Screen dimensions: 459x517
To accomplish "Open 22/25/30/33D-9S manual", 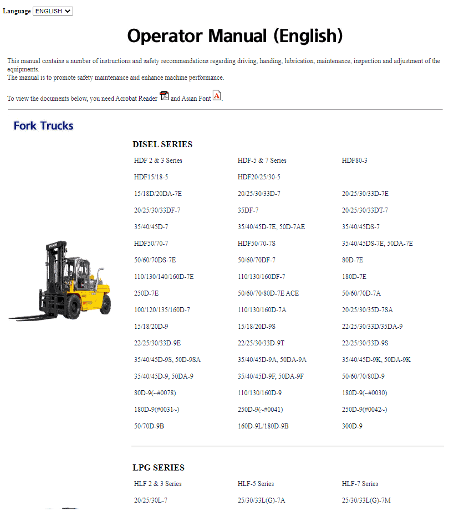I will point(365,343).
